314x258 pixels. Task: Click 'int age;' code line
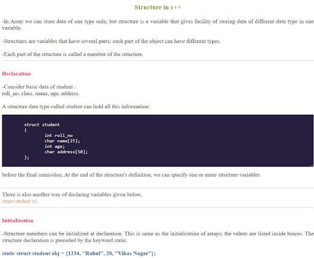[55, 146]
